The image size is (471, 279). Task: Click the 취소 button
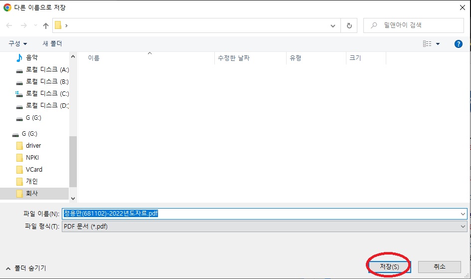click(x=439, y=267)
